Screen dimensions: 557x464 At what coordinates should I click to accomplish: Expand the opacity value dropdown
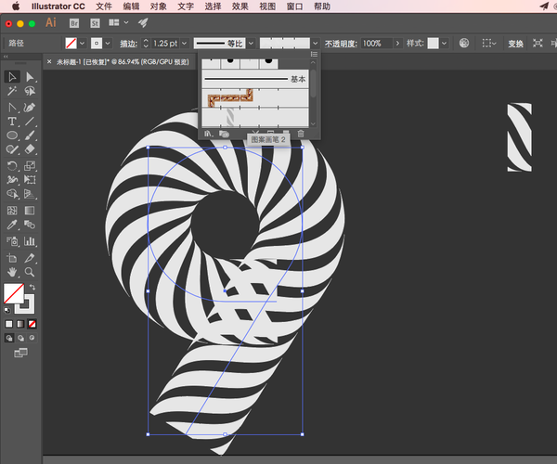click(397, 44)
